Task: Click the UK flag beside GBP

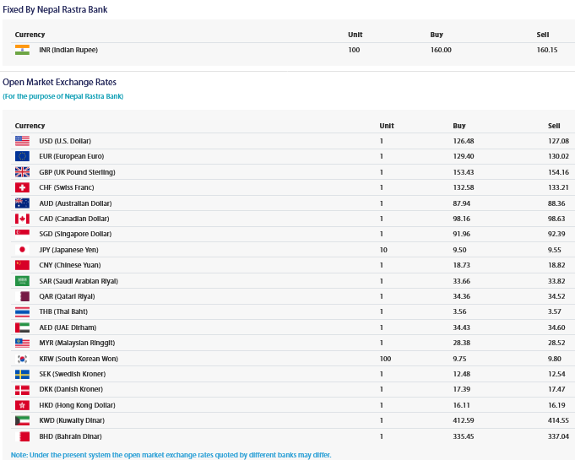Action: 22,172
